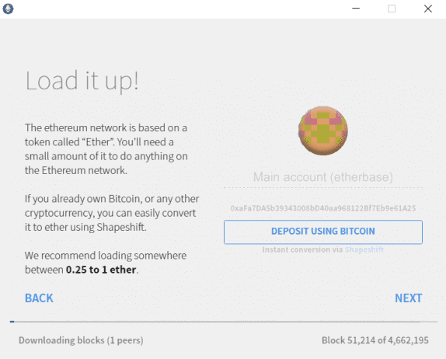
Task: Click the Load it up! heading
Action: 82,81
